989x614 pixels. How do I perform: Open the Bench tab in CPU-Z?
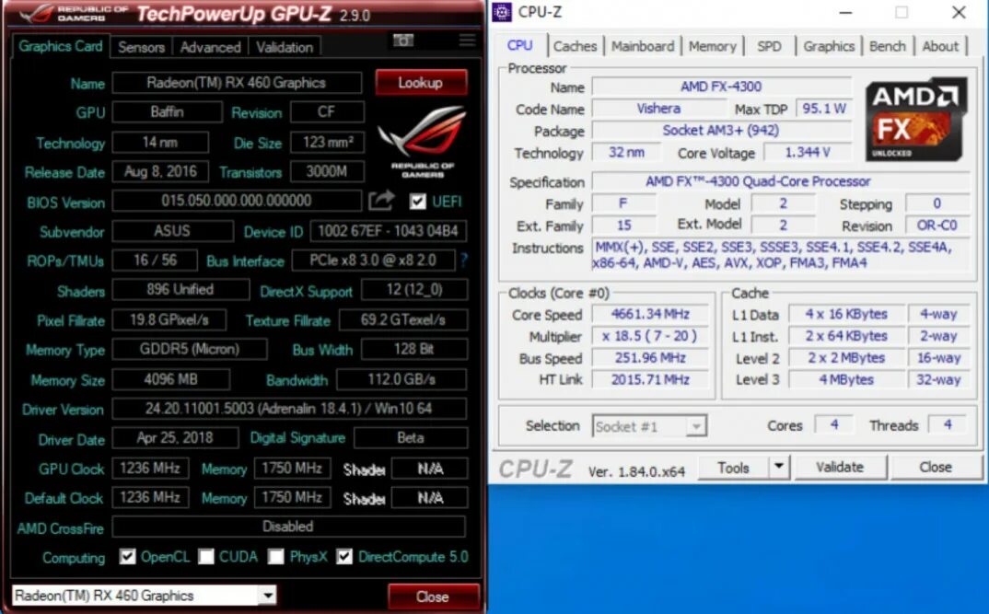tap(887, 46)
